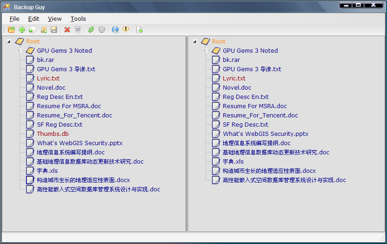Select 字典.xls in the left pane
Viewport: 387px width, 244px height.
(47, 171)
